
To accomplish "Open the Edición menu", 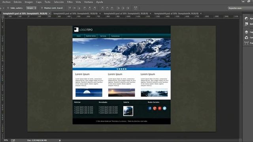I will click(17, 2).
